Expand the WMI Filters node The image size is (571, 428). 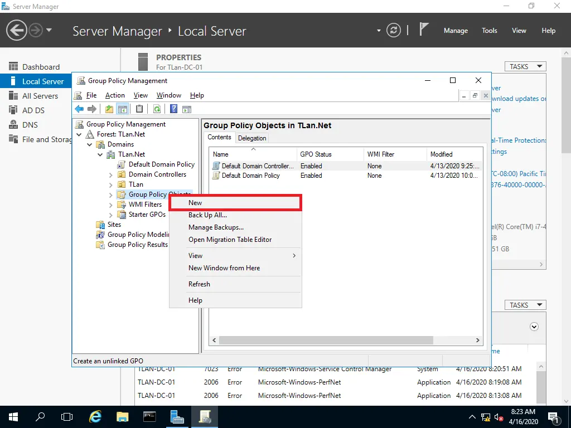(111, 205)
